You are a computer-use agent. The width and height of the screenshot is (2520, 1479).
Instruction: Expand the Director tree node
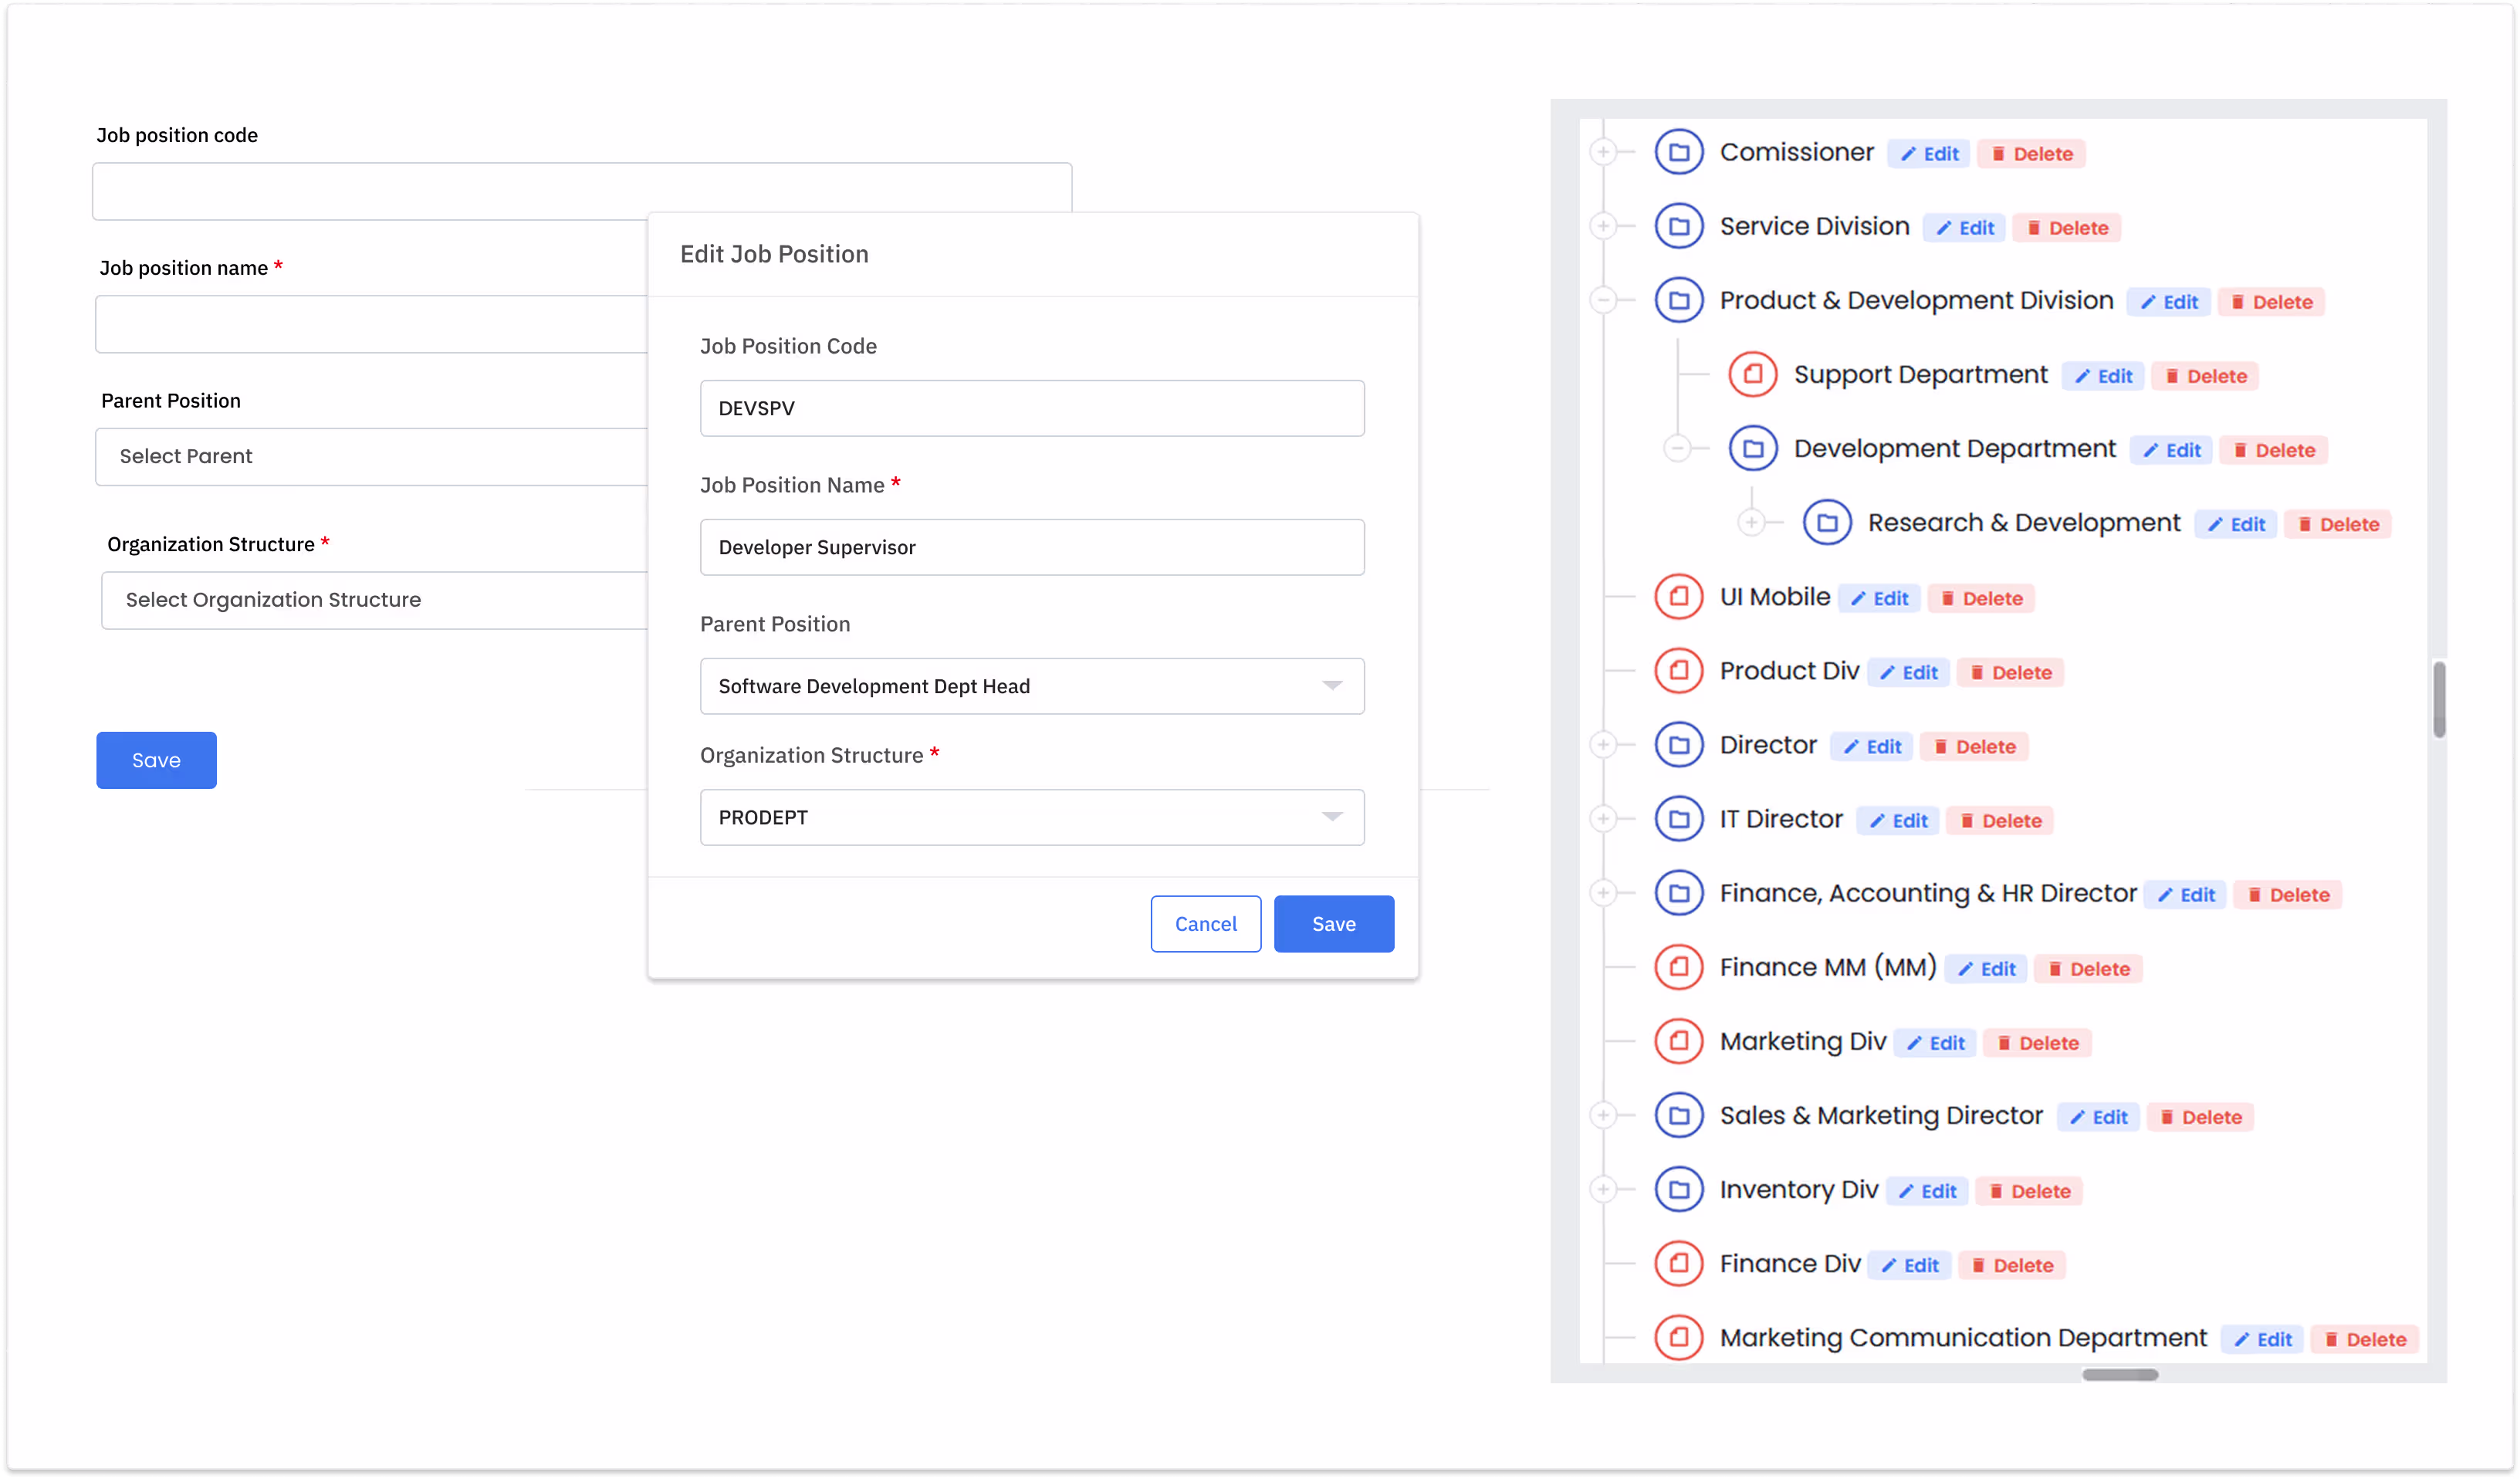[x=1603, y=745]
